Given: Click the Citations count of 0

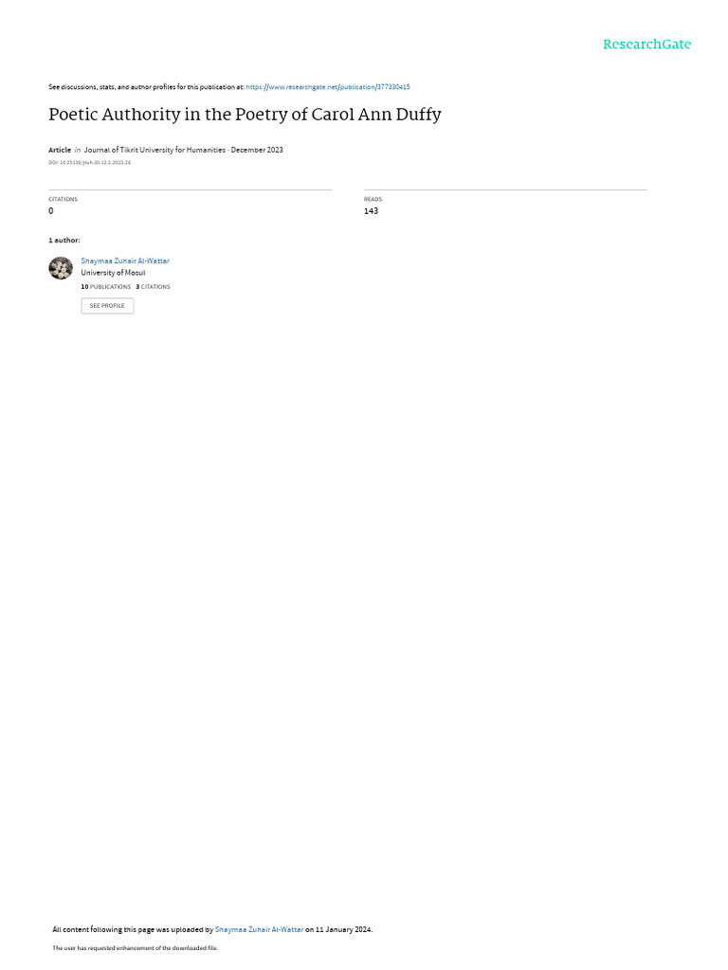Looking at the screenshot, I should pos(51,211).
